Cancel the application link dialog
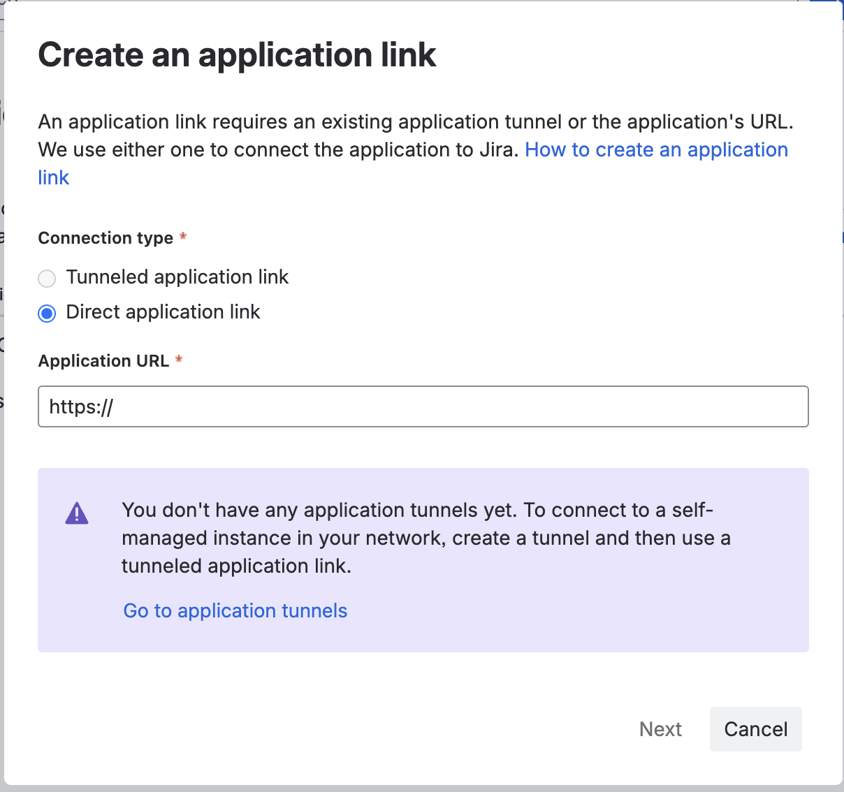The height and width of the screenshot is (792, 844). tap(755, 729)
